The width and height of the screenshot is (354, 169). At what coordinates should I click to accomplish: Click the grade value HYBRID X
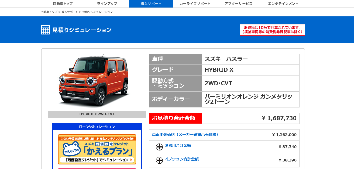point(219,70)
